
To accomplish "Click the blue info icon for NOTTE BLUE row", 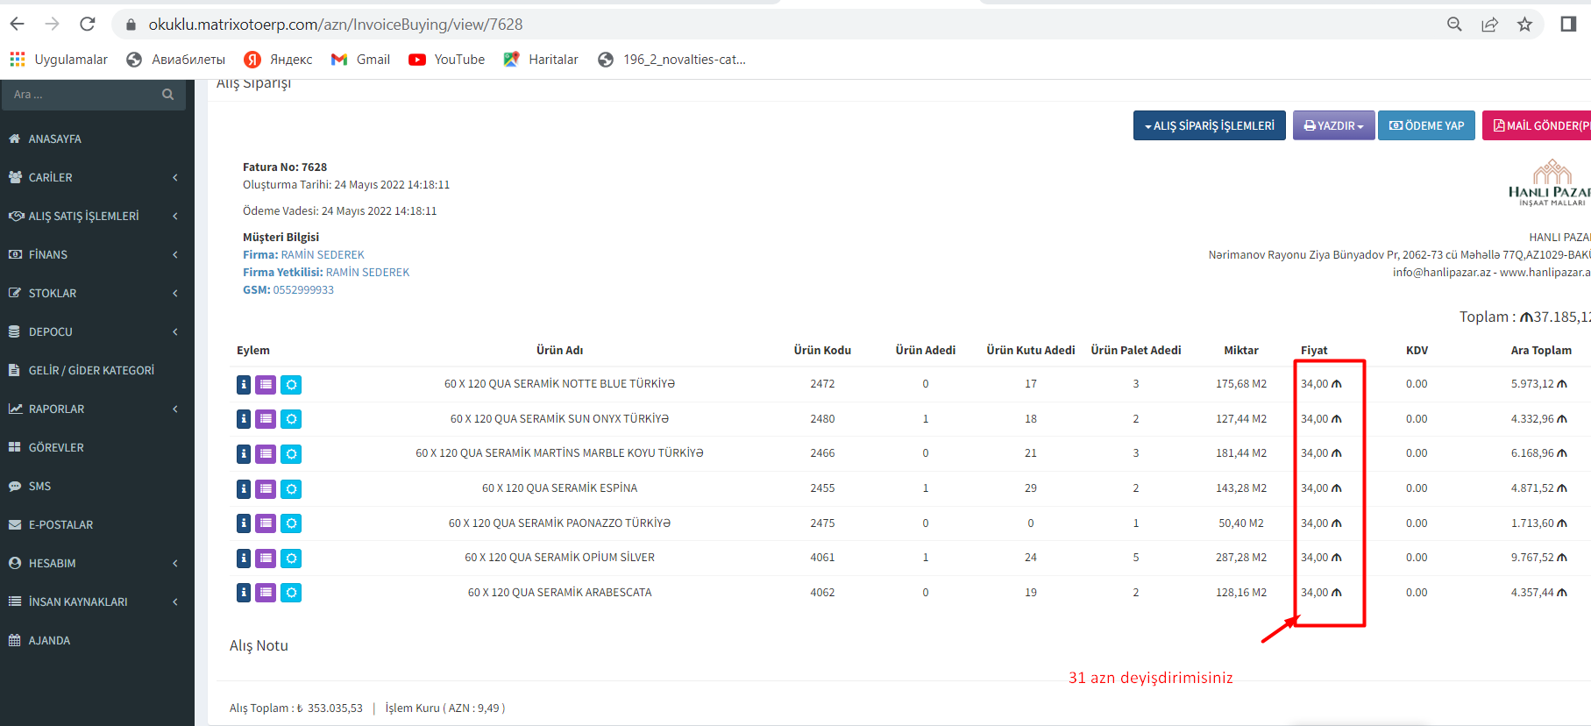I will click(x=244, y=384).
